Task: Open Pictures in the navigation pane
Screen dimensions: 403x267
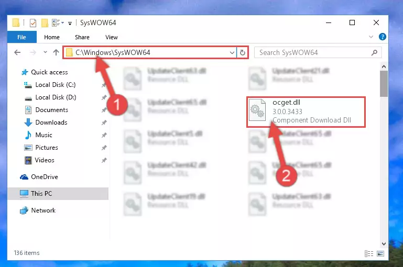Action: pyautogui.click(x=47, y=148)
